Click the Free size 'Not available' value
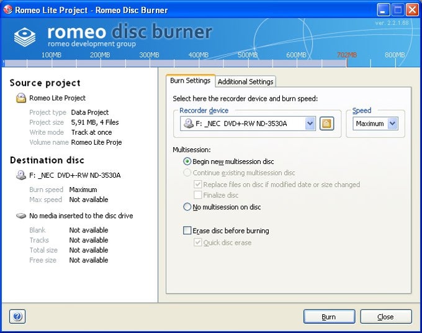The width and height of the screenshot is (422, 333). tap(89, 260)
